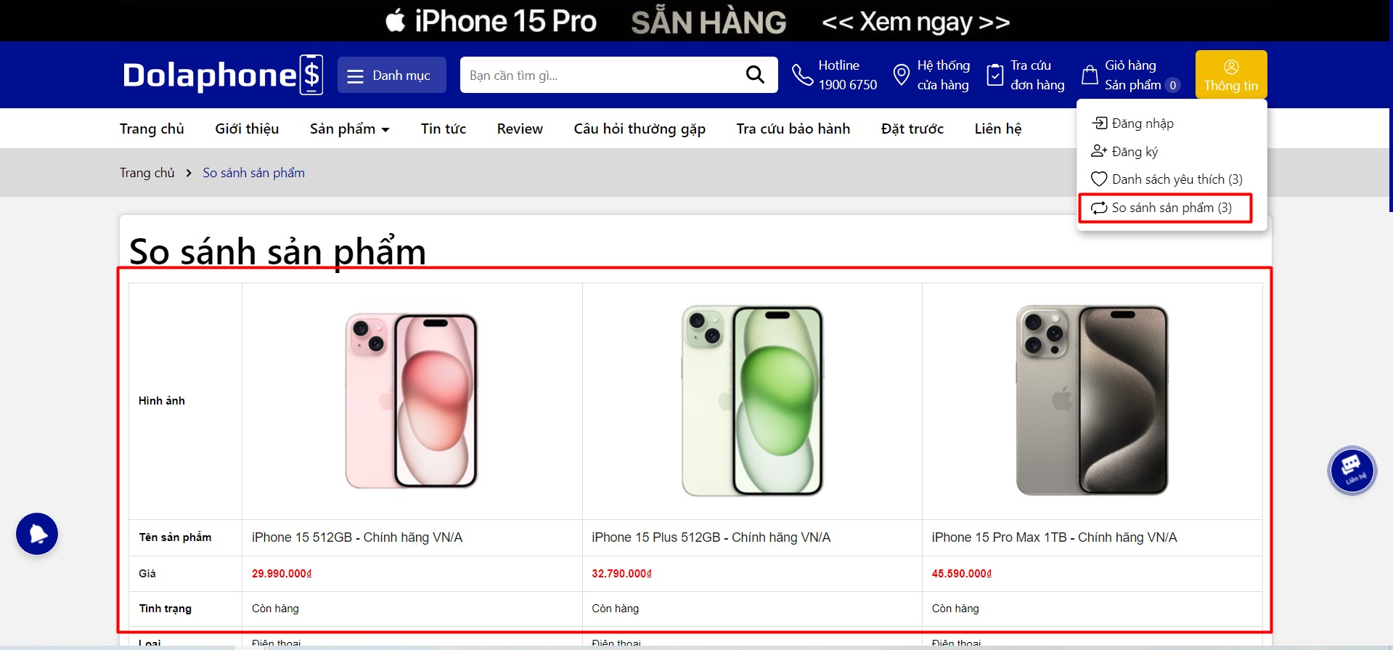This screenshot has width=1393, height=650.
Task: Click the Dolaphone logo
Action: pyautogui.click(x=223, y=75)
